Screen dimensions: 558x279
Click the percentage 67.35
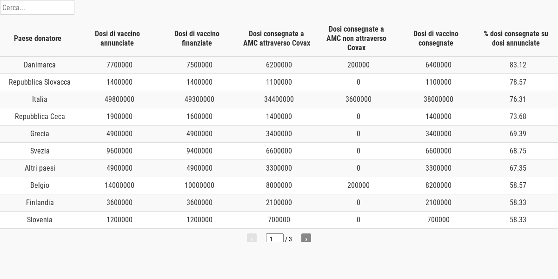518,168
